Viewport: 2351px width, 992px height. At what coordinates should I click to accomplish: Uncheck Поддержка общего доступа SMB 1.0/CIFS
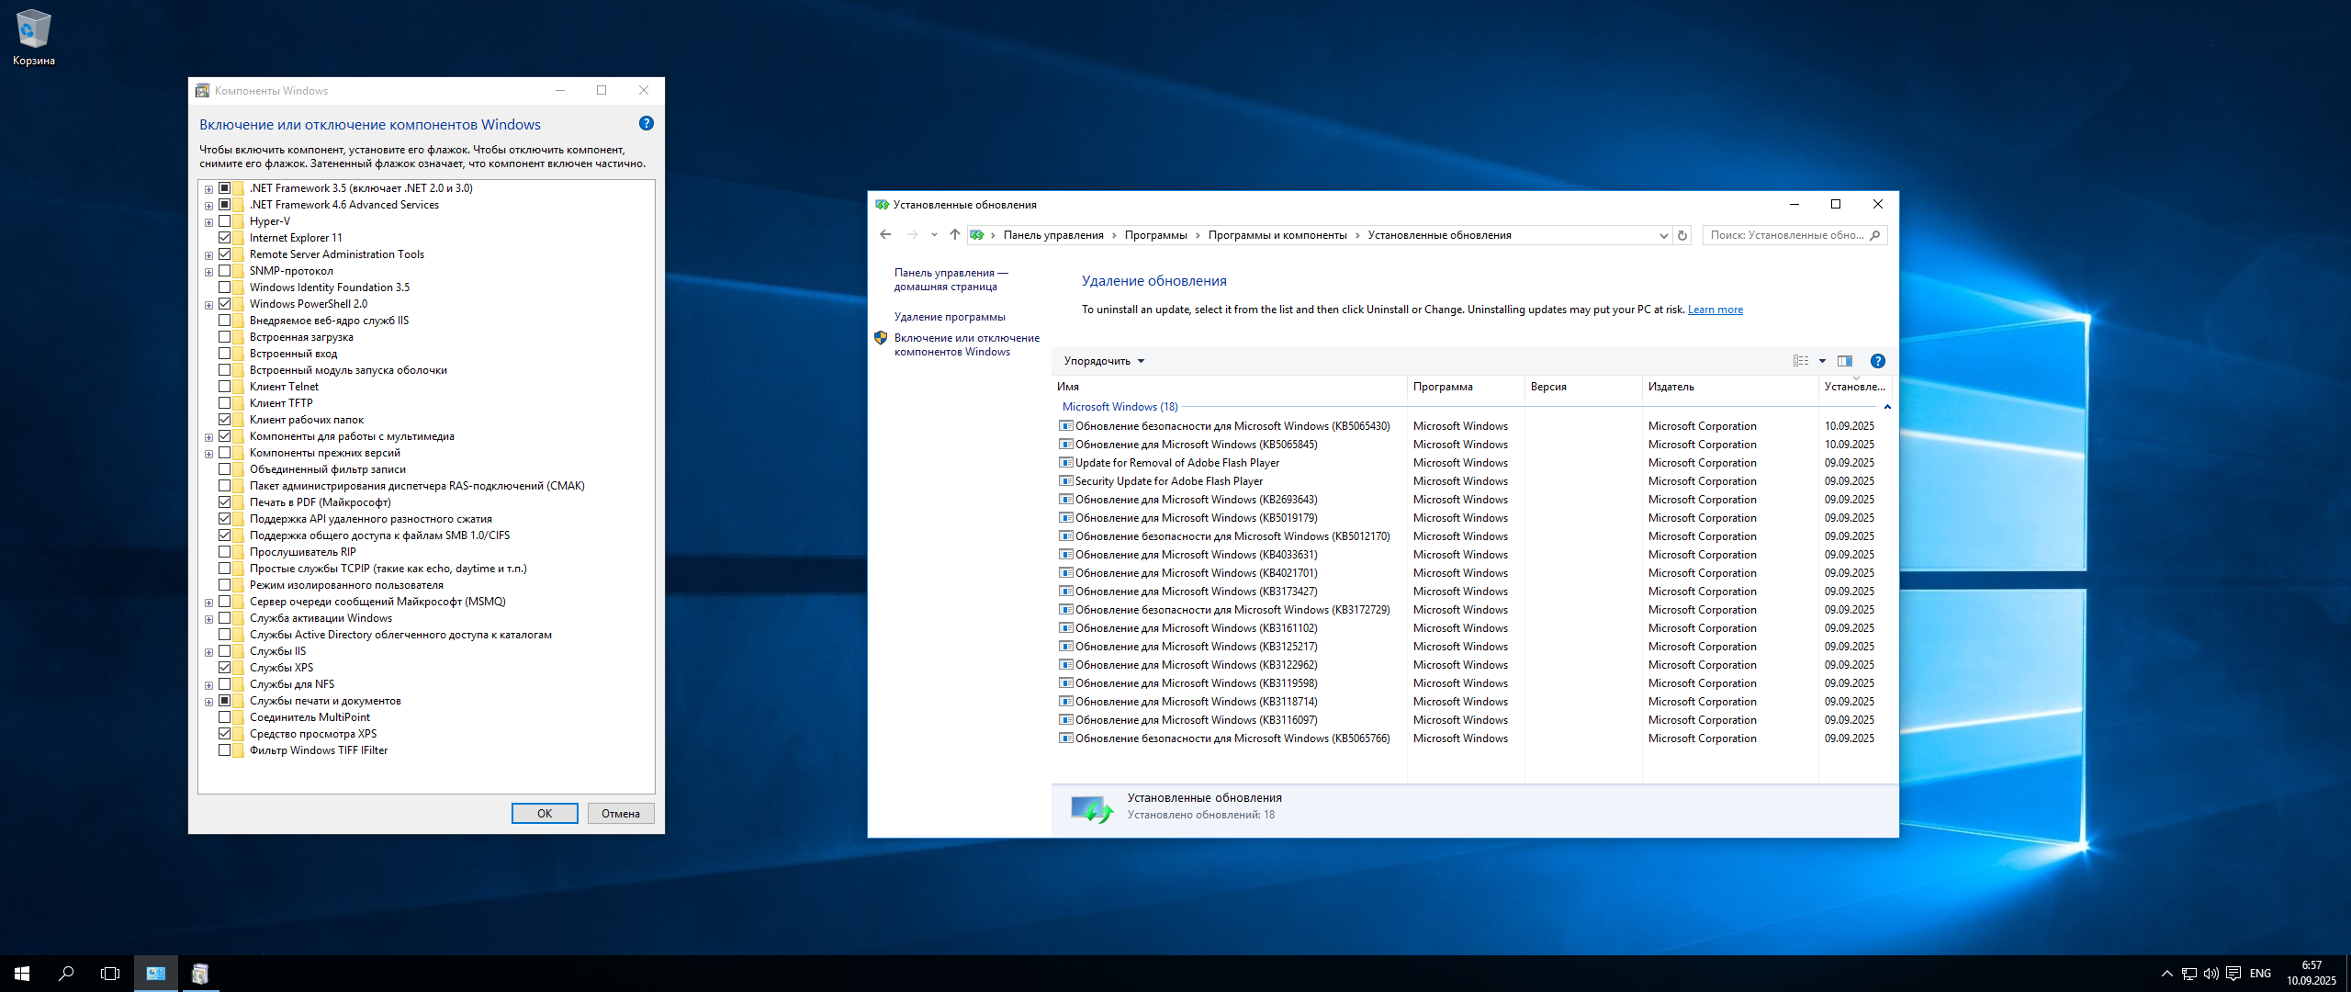tap(224, 535)
